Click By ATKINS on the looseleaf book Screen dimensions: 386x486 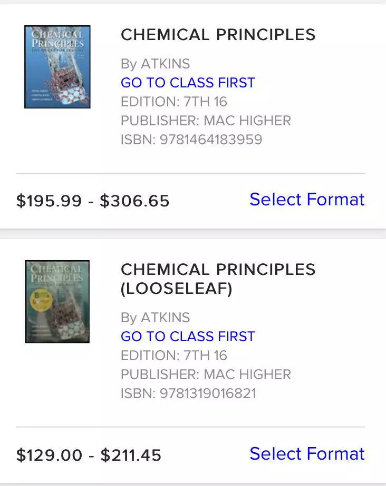click(x=155, y=318)
